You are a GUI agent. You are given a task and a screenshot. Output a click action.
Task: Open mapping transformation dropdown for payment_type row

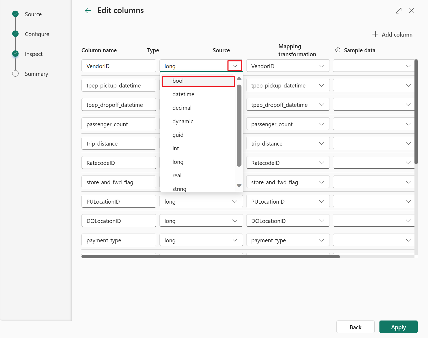pos(374,240)
